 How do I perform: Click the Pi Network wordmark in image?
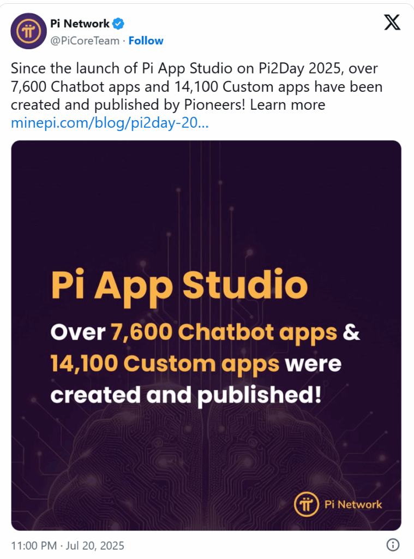[x=353, y=504]
